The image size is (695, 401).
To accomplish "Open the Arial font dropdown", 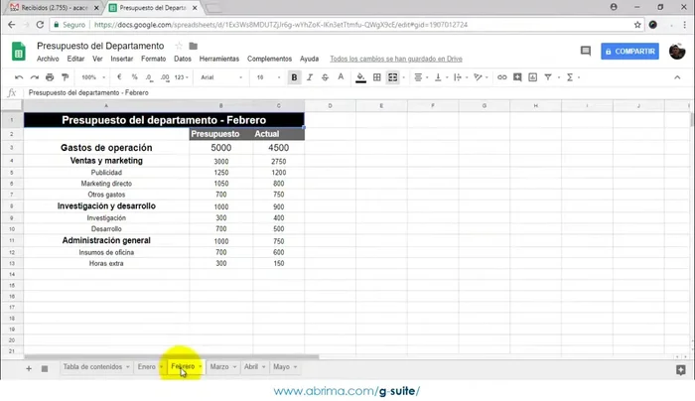I will click(220, 76).
